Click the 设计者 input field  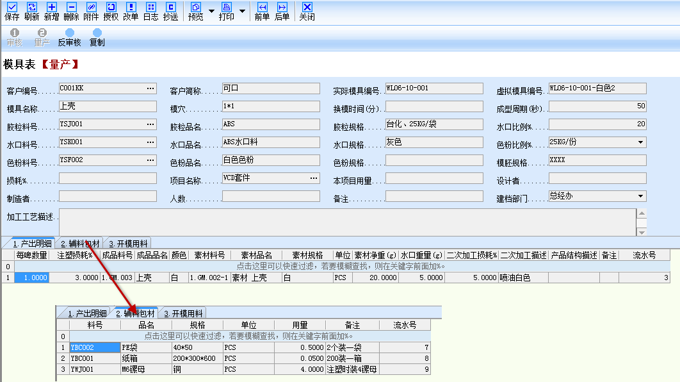597,178
